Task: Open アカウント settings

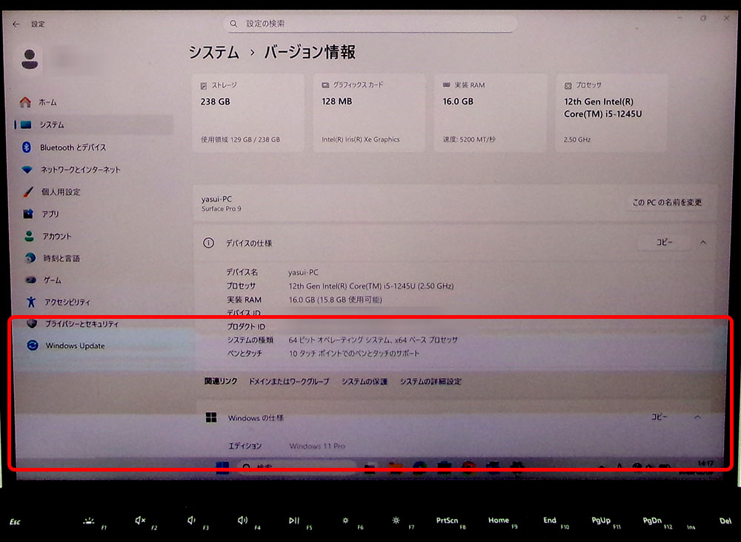Action: 57,237
